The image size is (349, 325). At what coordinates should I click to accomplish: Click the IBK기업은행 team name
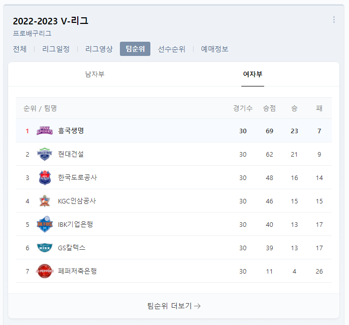pos(75,224)
